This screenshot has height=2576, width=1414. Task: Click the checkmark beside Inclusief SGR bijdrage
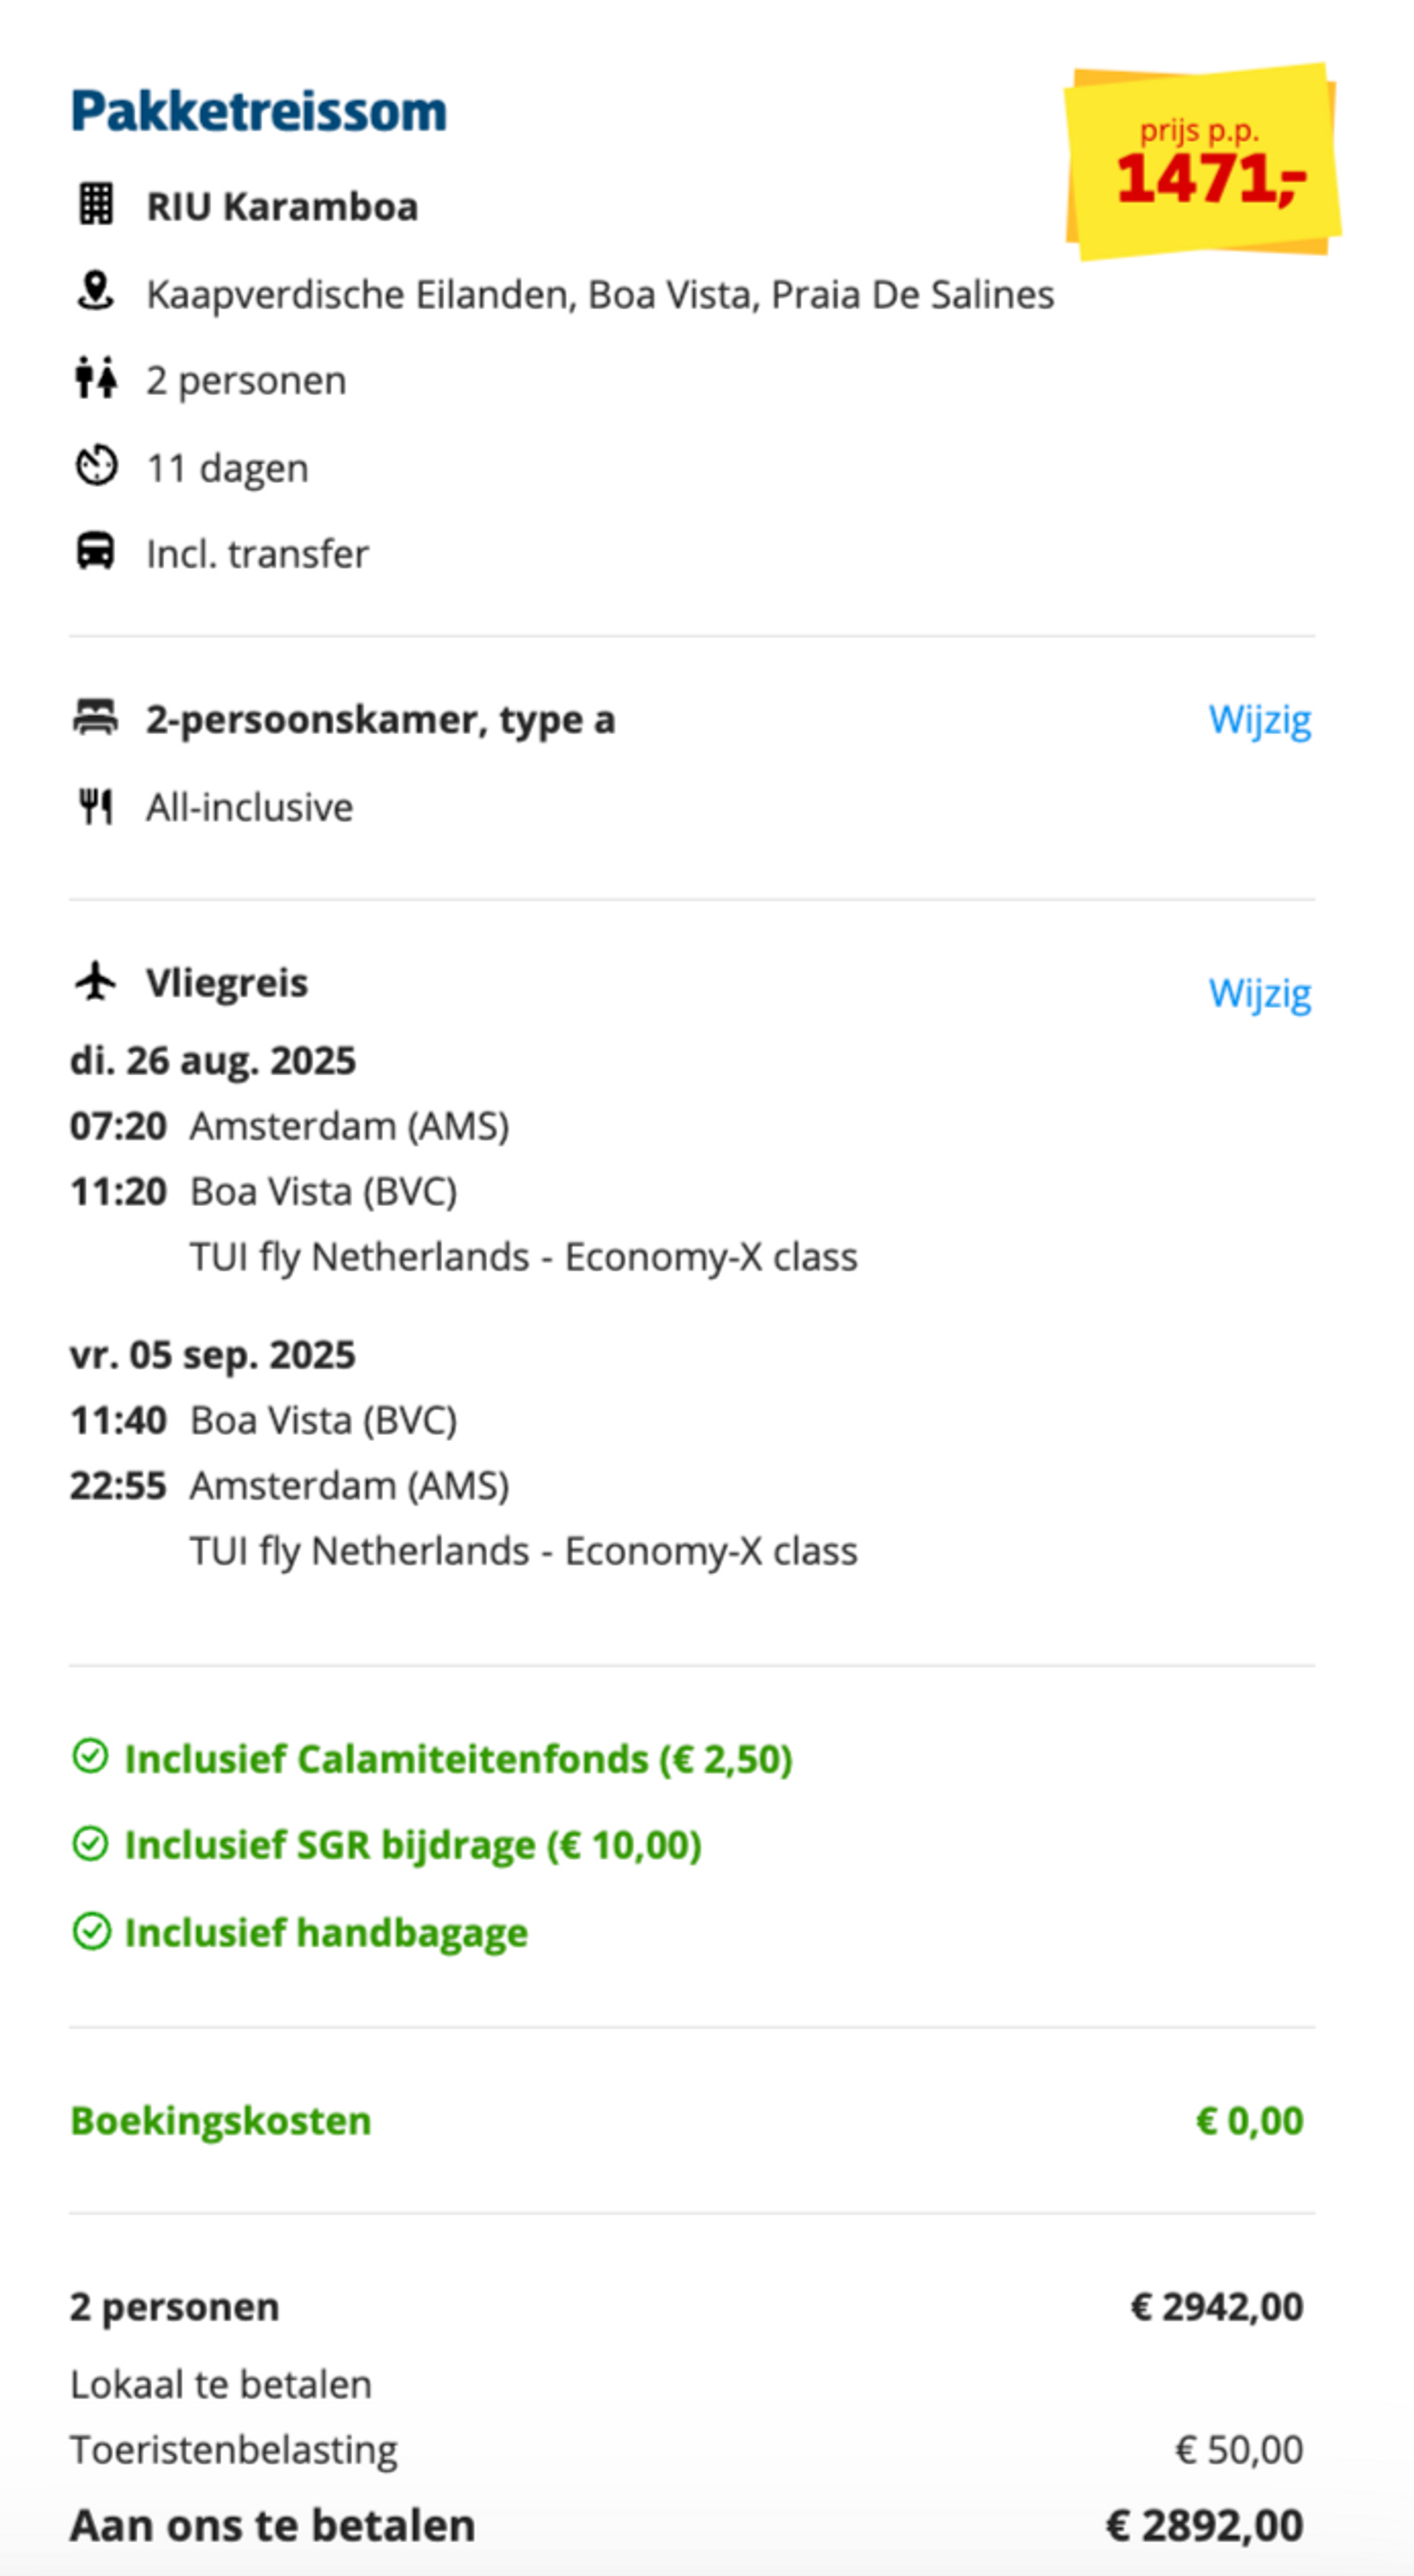(91, 1843)
